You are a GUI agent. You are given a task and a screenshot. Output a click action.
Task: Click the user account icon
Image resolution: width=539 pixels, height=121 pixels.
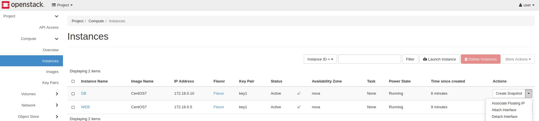pos(520,5)
